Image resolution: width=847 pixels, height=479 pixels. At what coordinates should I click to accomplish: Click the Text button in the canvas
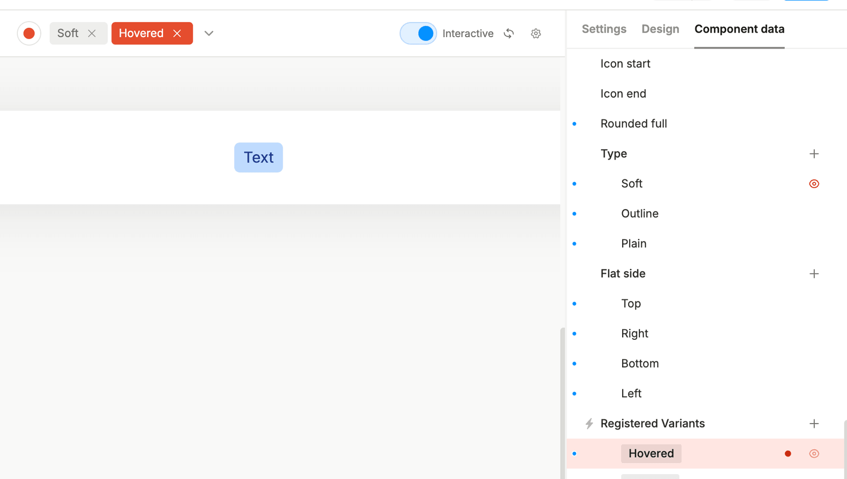(x=258, y=158)
